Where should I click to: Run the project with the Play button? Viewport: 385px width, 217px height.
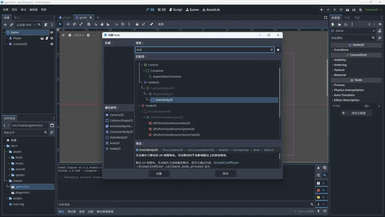tap(322, 10)
